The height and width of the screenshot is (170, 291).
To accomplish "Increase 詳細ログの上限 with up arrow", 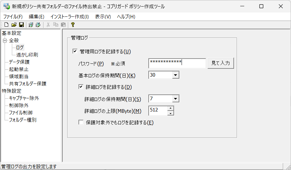I will (170, 108).
